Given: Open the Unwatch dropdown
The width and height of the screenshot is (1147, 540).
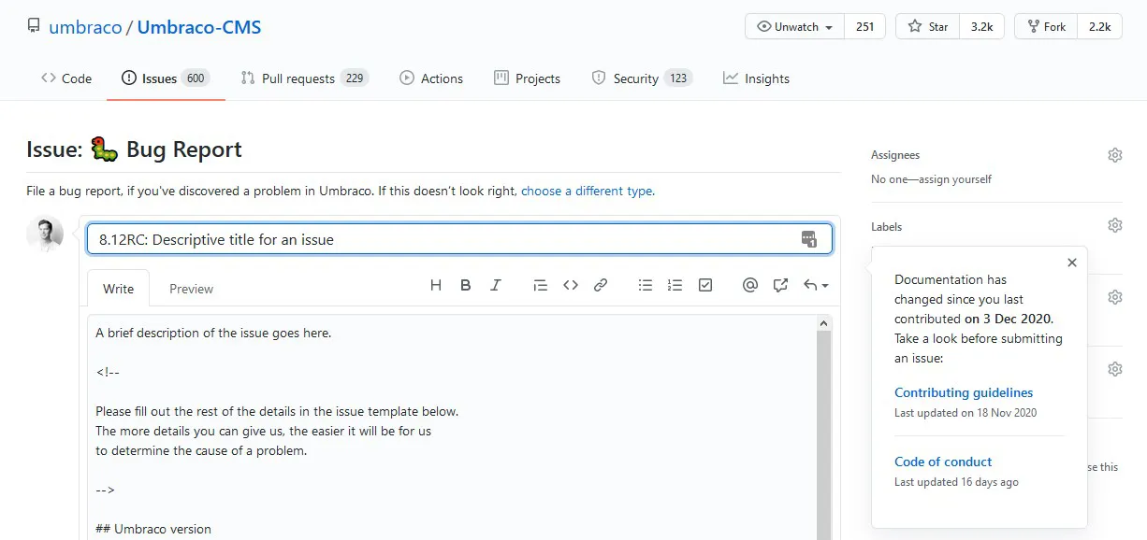Looking at the screenshot, I should point(793,27).
